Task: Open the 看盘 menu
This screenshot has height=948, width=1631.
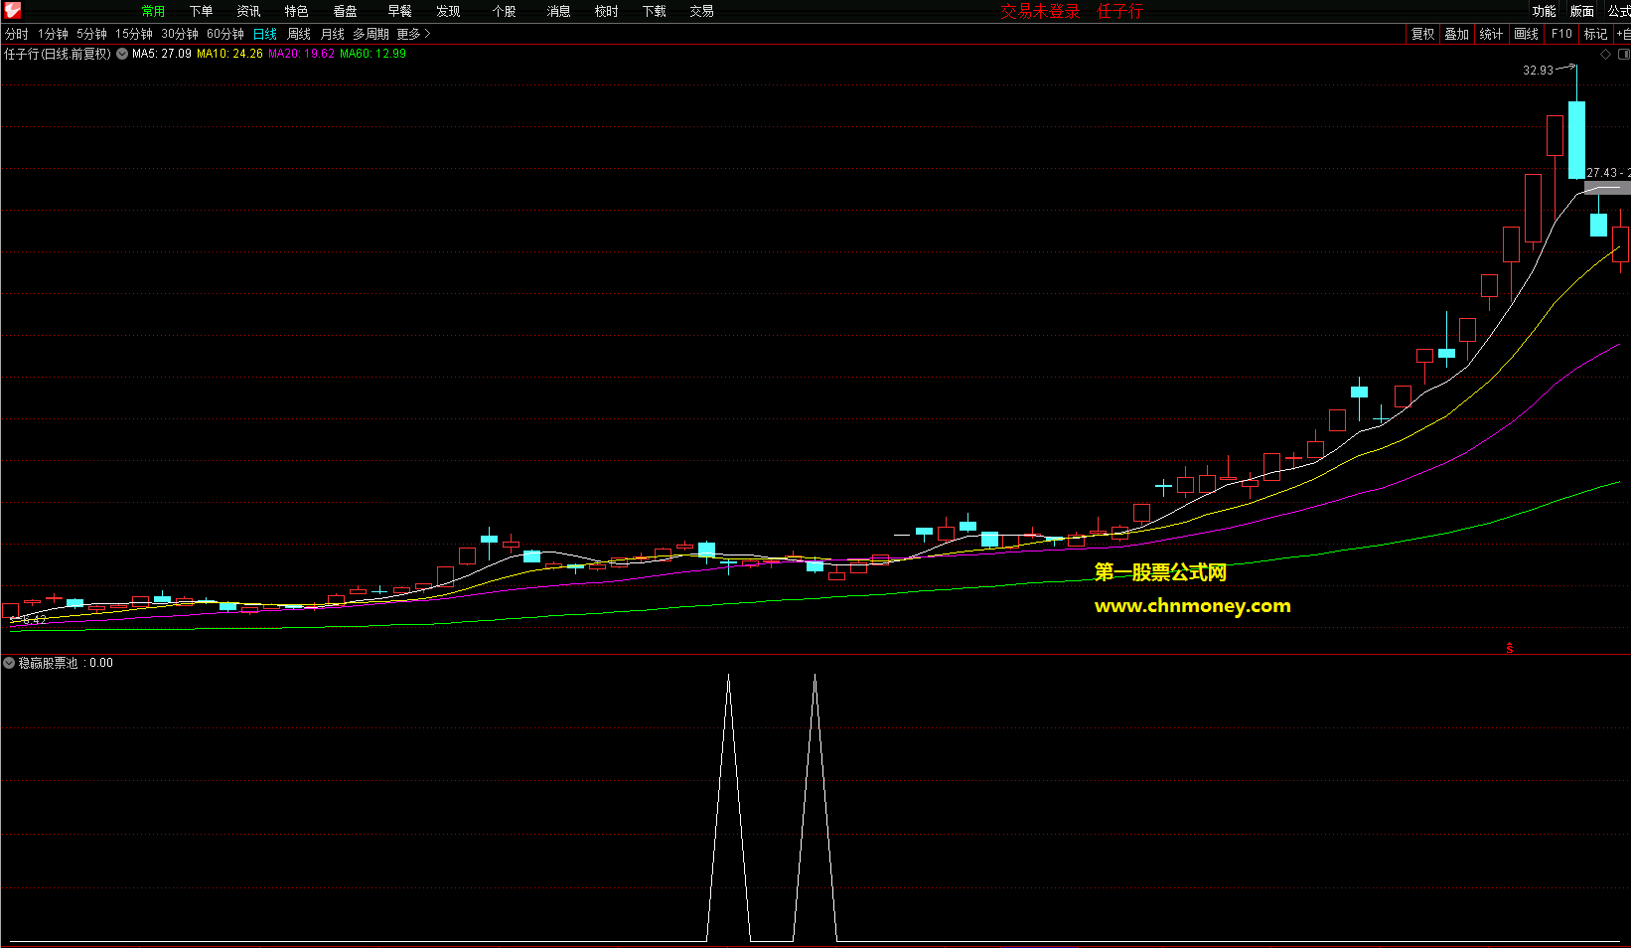Action: pyautogui.click(x=345, y=11)
